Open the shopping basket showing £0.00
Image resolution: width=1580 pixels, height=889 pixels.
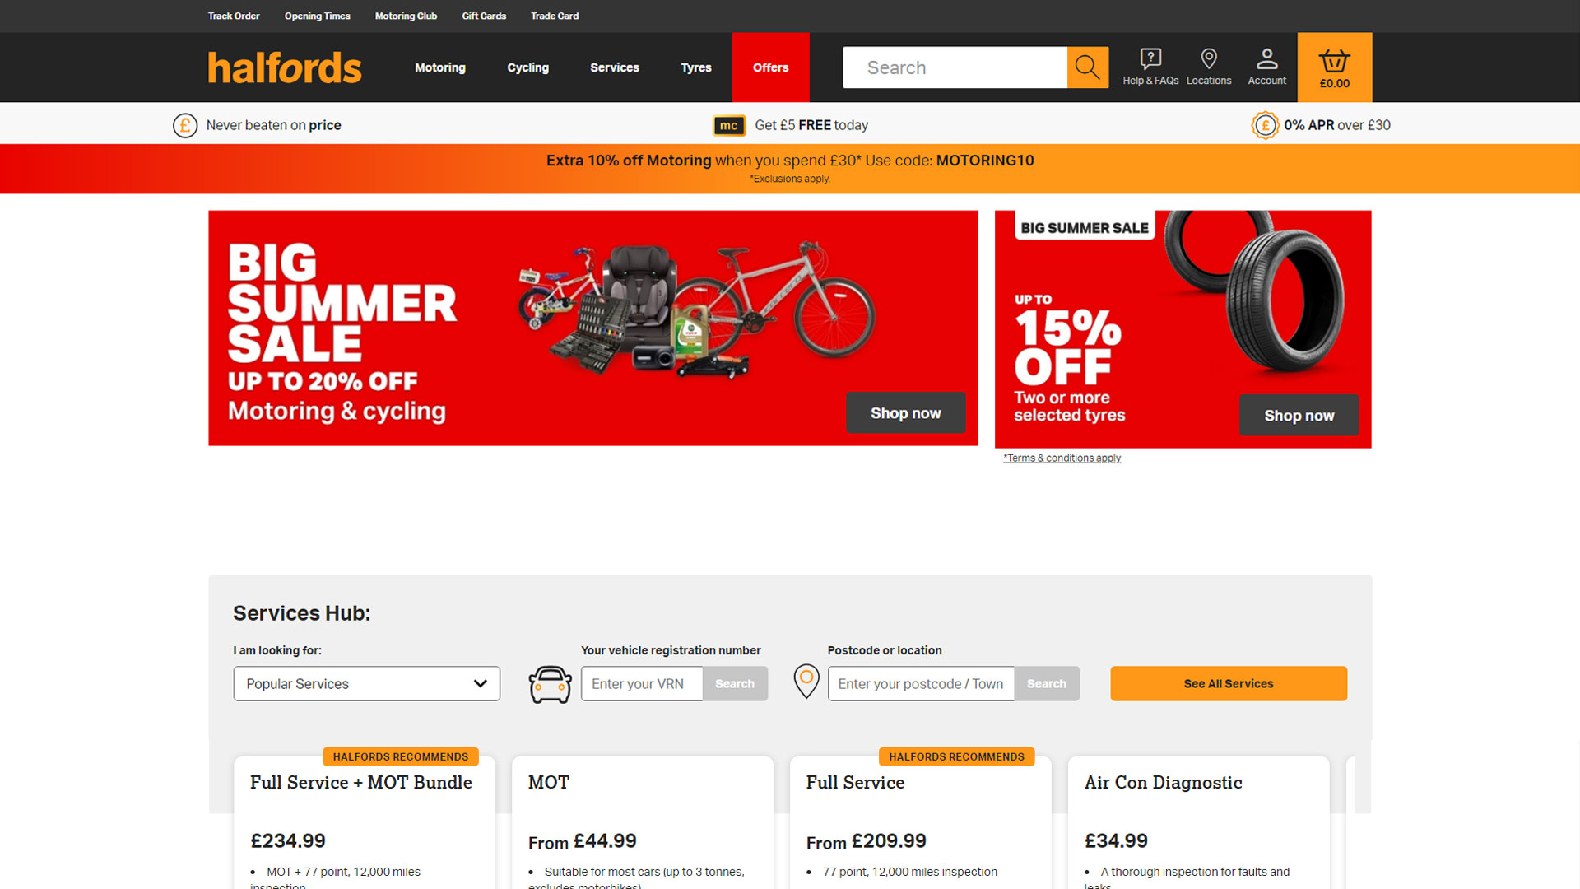click(1335, 67)
